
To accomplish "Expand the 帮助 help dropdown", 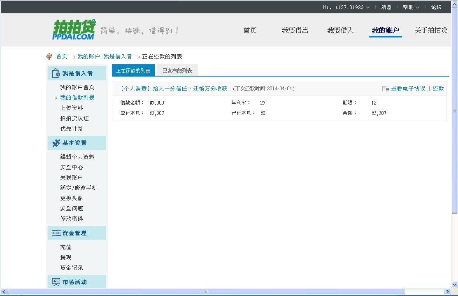I will [x=418, y=7].
